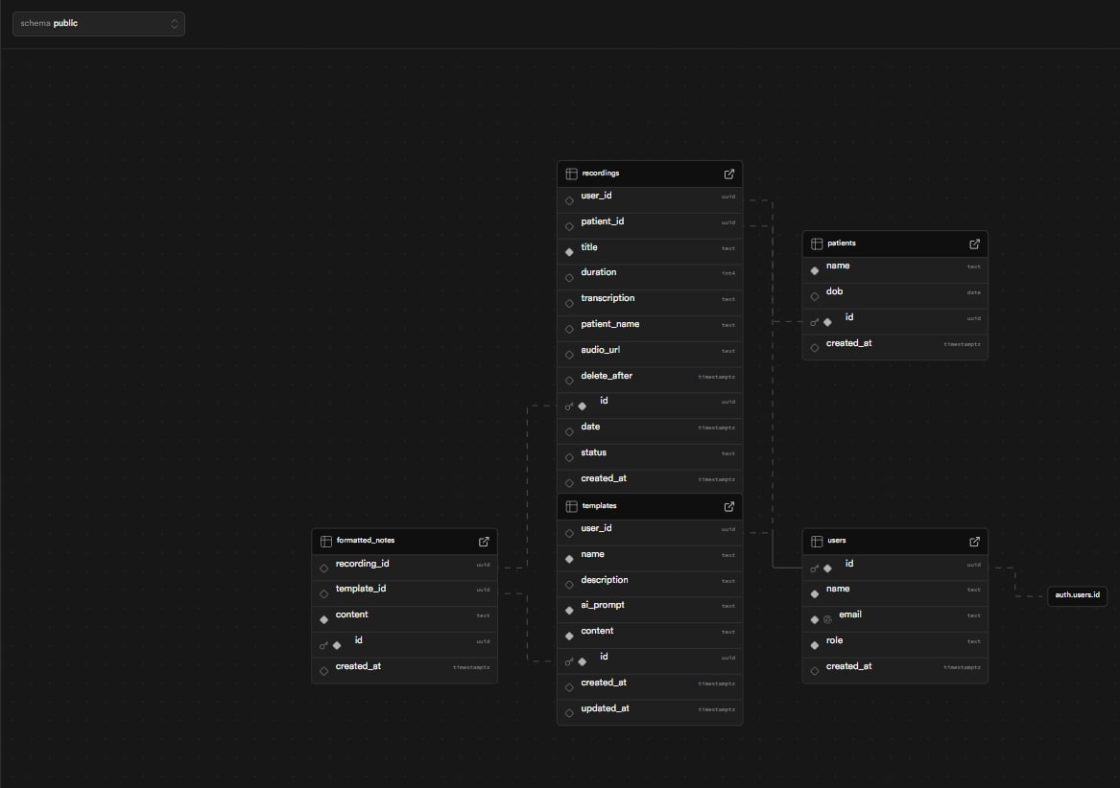Open patients table via its external link icon

974,243
